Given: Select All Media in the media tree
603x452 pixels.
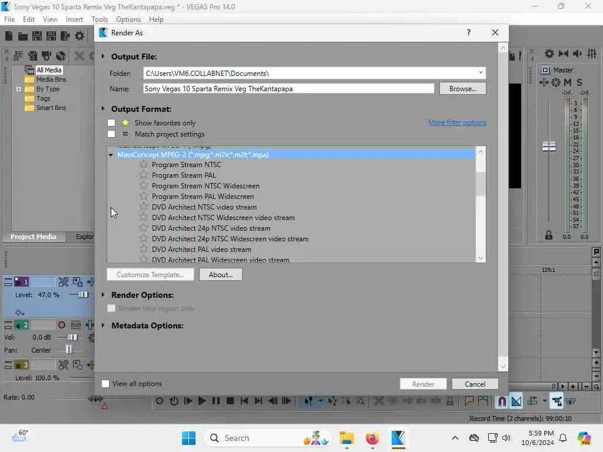Looking at the screenshot, I should [x=49, y=70].
